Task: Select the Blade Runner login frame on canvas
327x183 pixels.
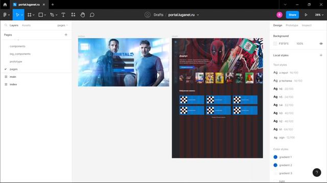Action: 124,62
